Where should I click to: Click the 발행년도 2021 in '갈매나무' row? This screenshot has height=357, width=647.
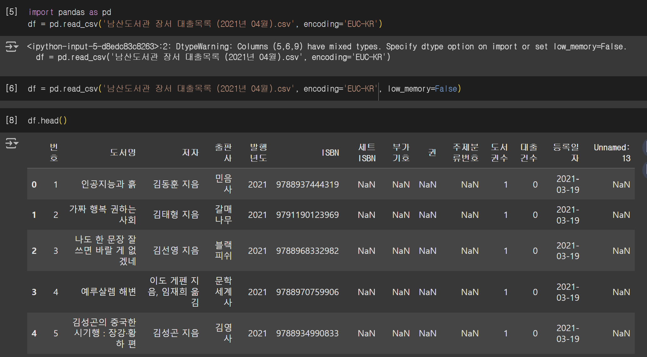pyautogui.click(x=257, y=215)
